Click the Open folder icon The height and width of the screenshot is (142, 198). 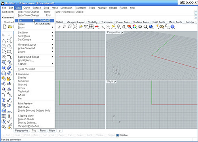tap(10, 27)
